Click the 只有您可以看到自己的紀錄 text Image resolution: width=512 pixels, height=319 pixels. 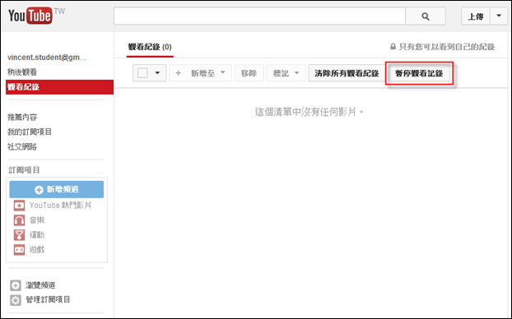[x=447, y=47]
